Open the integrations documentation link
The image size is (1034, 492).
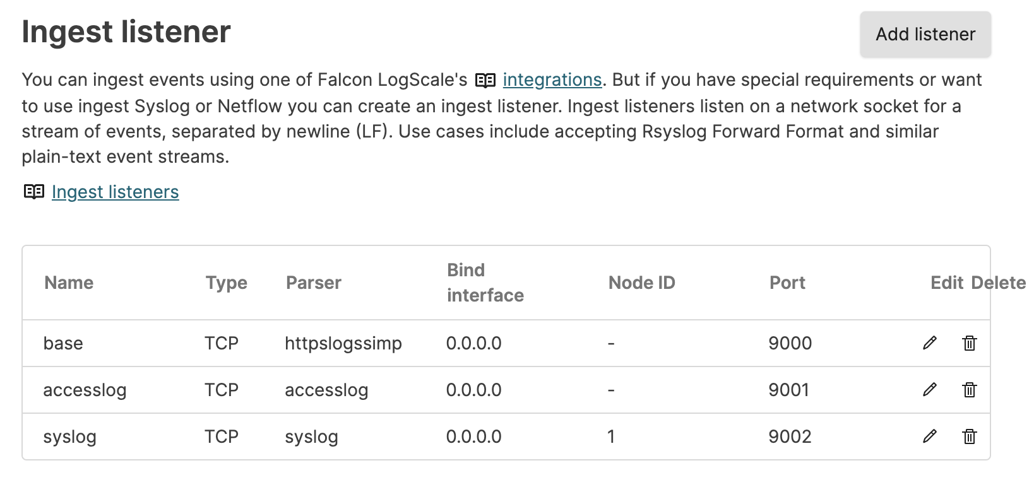552,79
